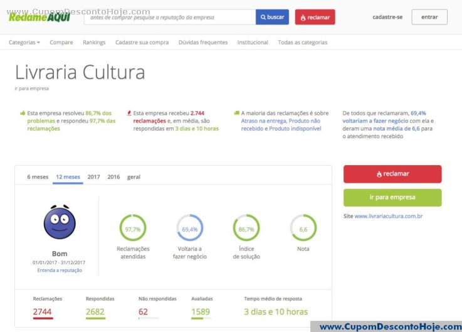Image resolution: width=462 pixels, height=332 pixels.
Task: Click the truck icon beside delivery complaints
Action: coord(236,113)
